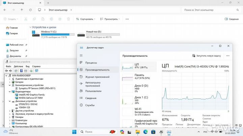Click the taskbar Поиск search box
Viewport: 243px width, 136px height.
[98, 132]
